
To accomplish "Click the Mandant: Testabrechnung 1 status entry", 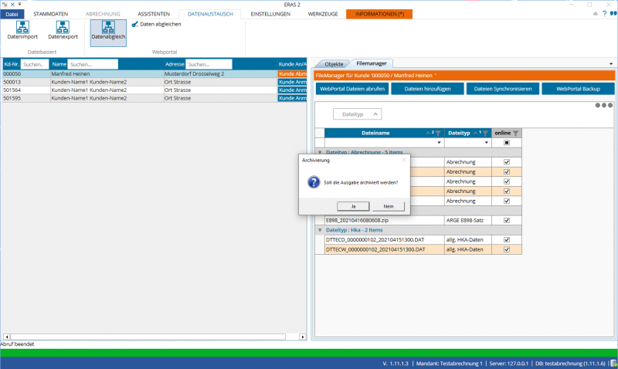I will point(449,364).
